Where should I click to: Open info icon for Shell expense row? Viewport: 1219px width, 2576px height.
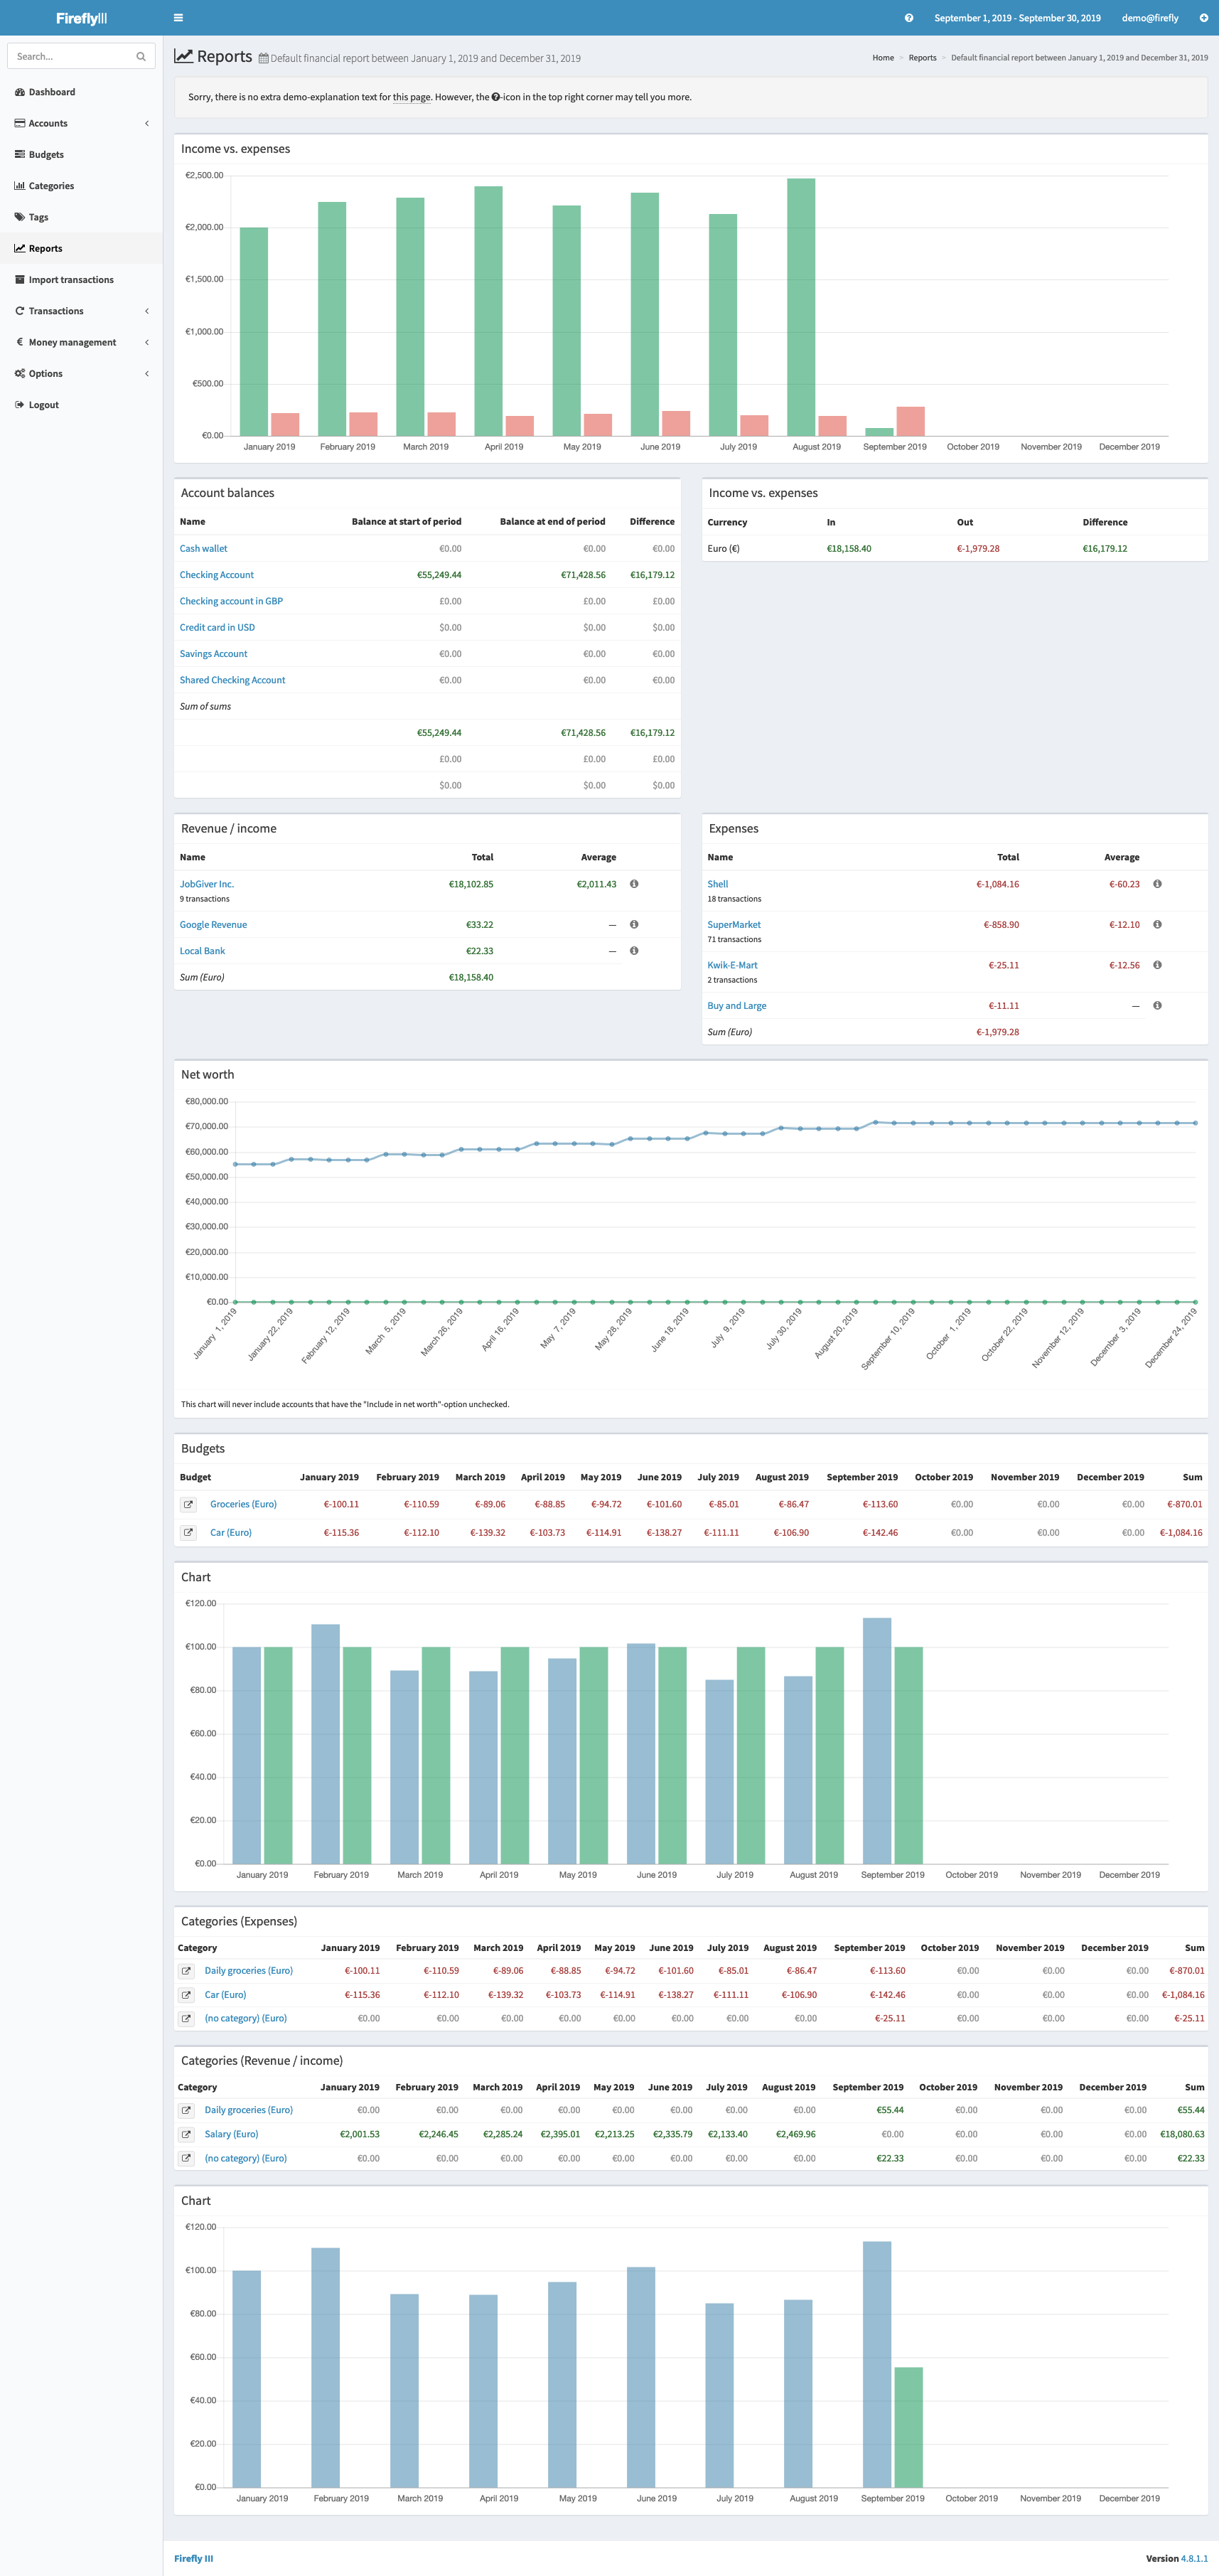(1157, 884)
